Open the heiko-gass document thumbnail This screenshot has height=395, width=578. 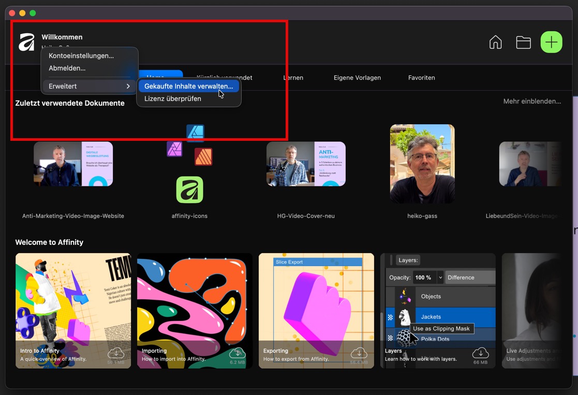[x=422, y=164]
